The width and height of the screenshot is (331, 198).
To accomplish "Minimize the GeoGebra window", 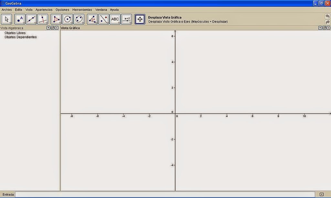I will (315, 3).
